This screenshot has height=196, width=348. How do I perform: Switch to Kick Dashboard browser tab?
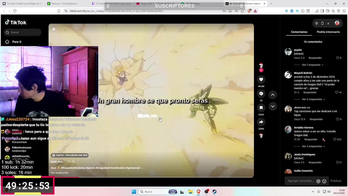[x=64, y=4]
